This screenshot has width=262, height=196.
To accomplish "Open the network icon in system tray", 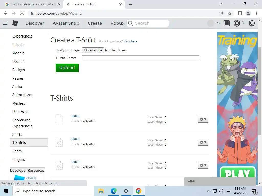I will 215,191.
